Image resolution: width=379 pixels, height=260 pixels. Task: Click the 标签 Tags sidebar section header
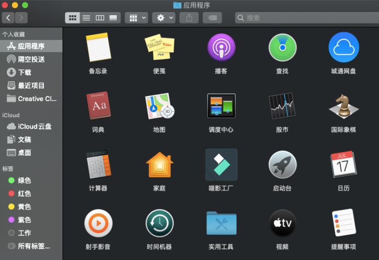click(x=8, y=169)
